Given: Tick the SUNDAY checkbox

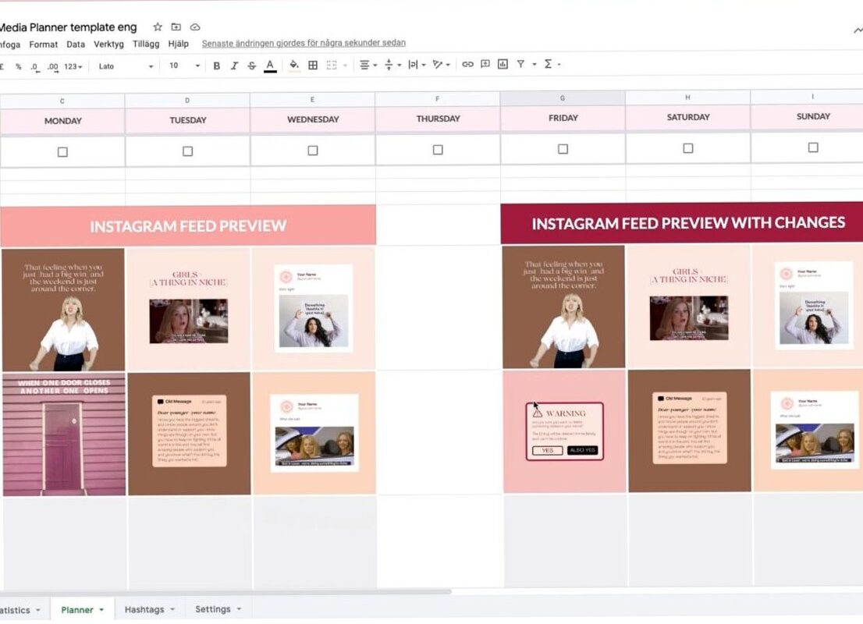Looking at the screenshot, I should (x=812, y=147).
